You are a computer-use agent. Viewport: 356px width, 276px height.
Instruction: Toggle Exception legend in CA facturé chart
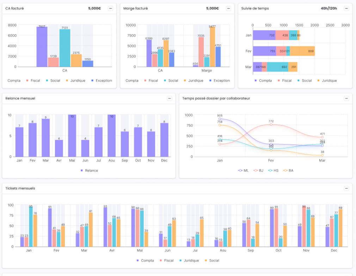coord(102,81)
